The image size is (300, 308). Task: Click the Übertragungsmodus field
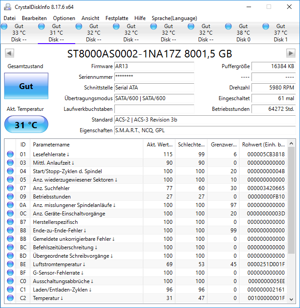[x=154, y=98]
